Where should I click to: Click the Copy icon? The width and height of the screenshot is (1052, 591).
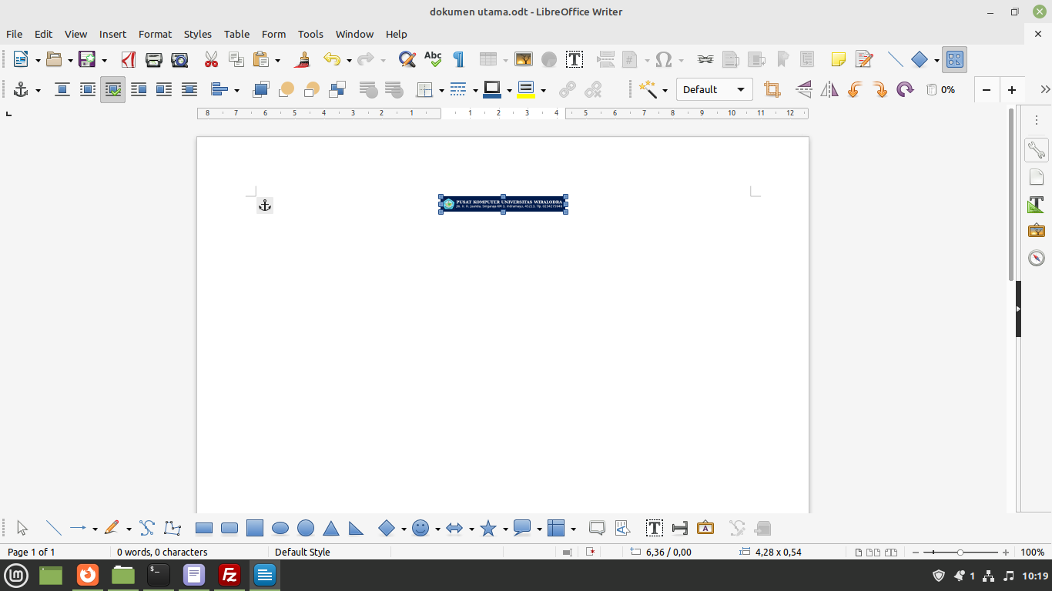236,59
